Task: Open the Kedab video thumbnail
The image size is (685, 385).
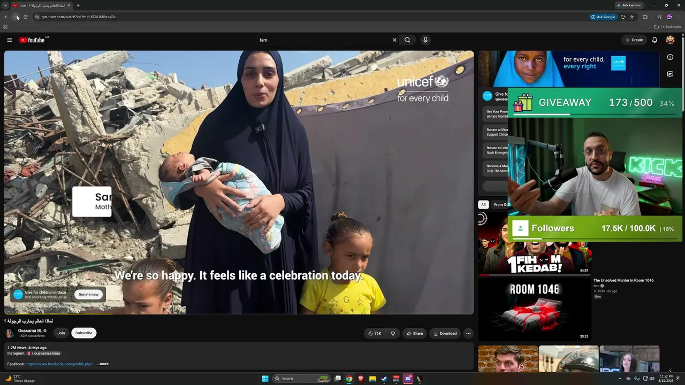Action: tap(535, 243)
